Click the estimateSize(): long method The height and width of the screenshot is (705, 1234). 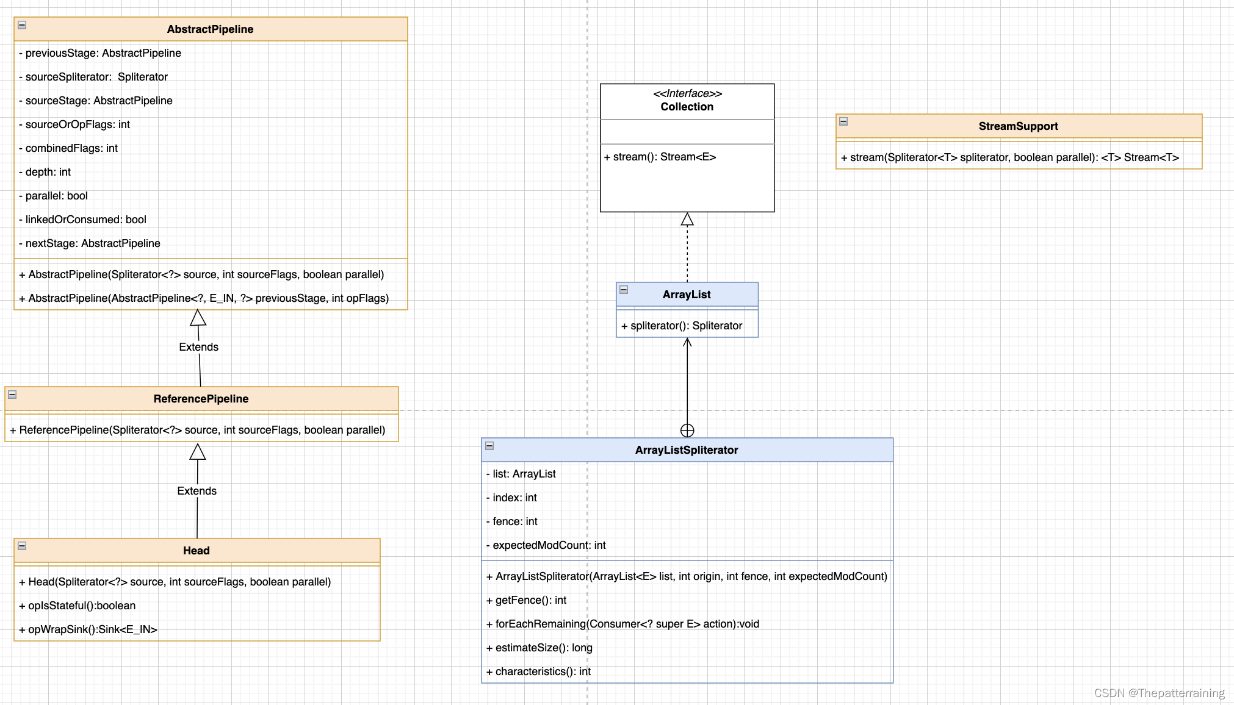click(687, 648)
